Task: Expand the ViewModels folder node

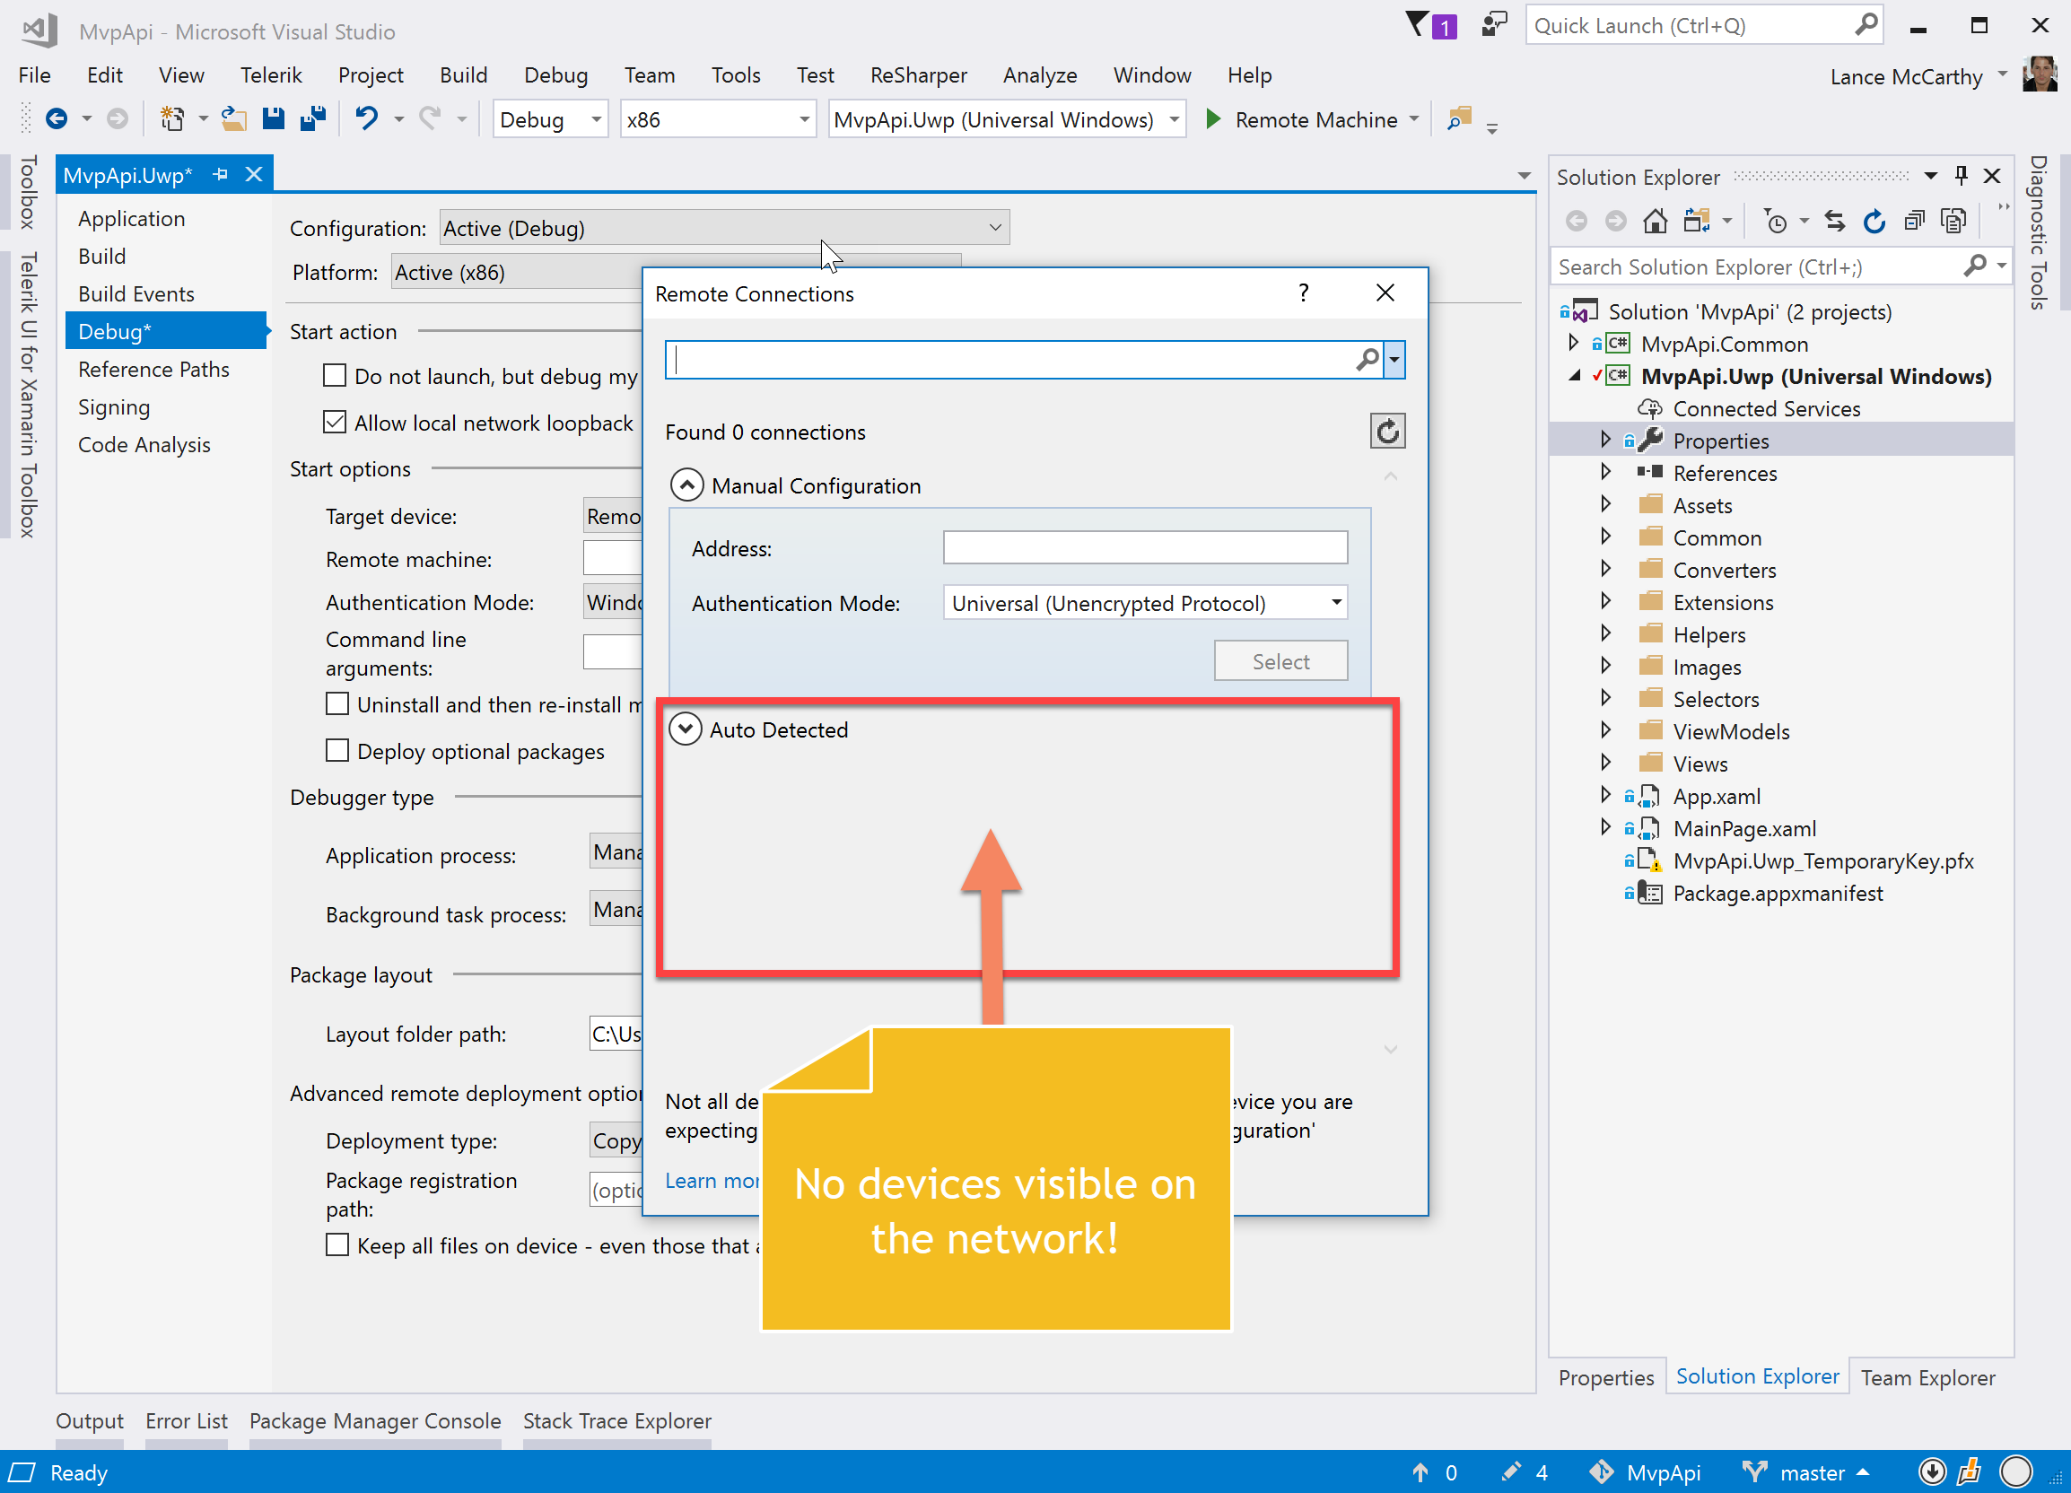Action: point(1605,730)
